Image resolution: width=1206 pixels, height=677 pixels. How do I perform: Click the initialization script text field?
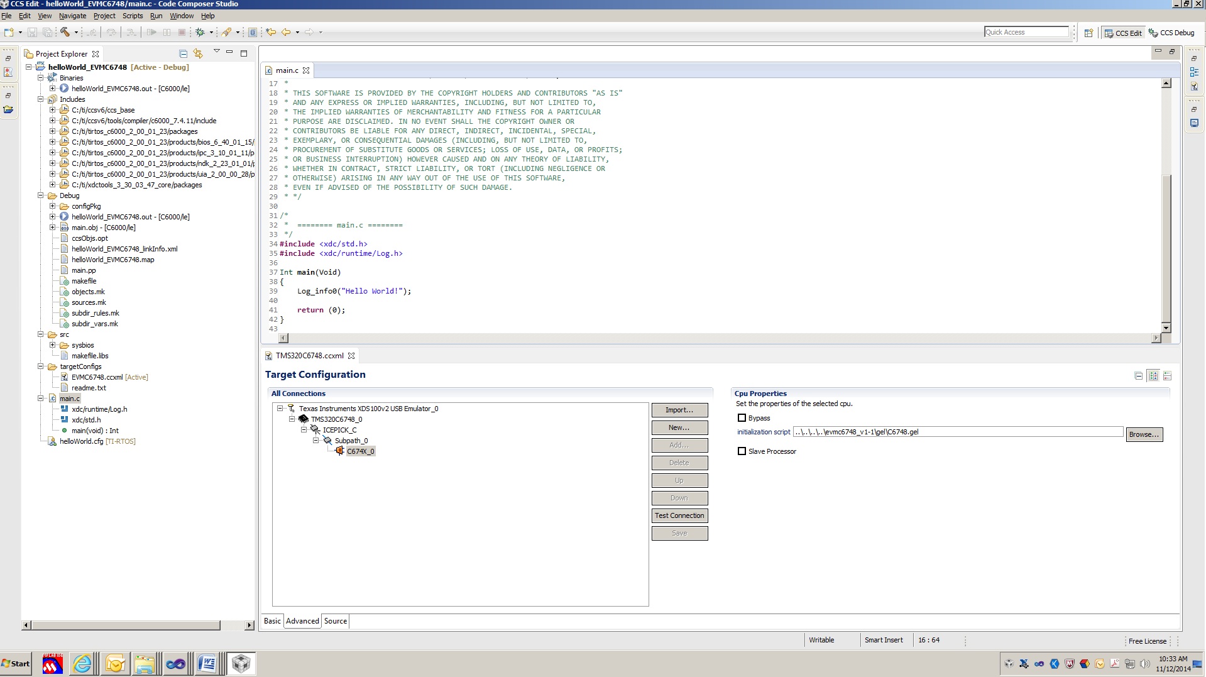(958, 432)
